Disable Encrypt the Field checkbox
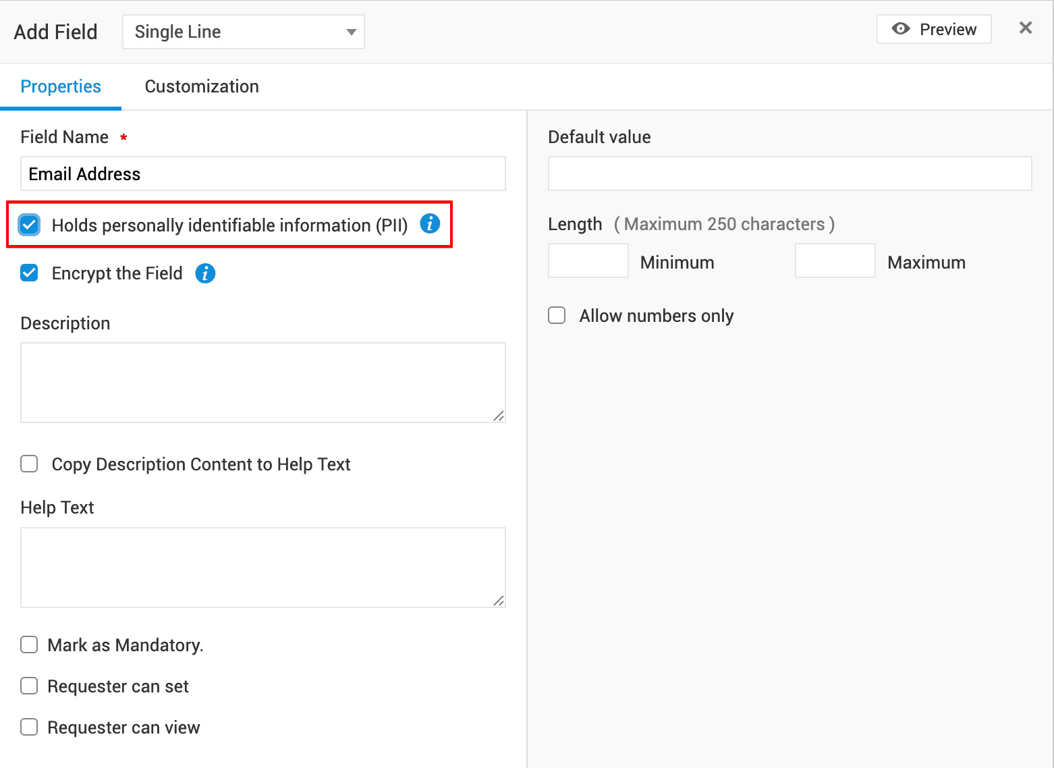The height and width of the screenshot is (768, 1054). coord(30,273)
